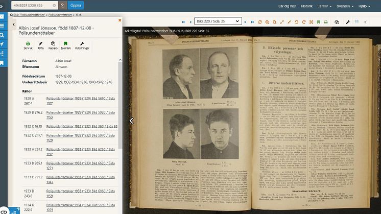The image size is (381, 214).
Task: Go to previous image with left arrow on viewer
Action: pyautogui.click(x=131, y=121)
